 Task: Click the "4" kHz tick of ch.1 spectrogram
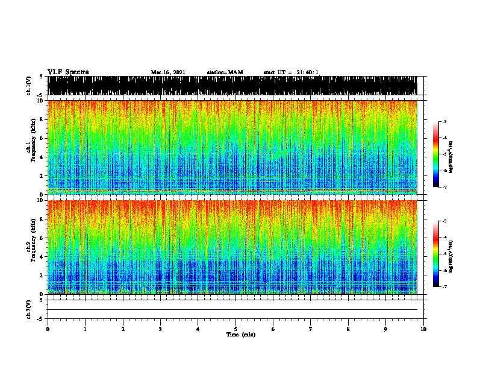point(42,157)
